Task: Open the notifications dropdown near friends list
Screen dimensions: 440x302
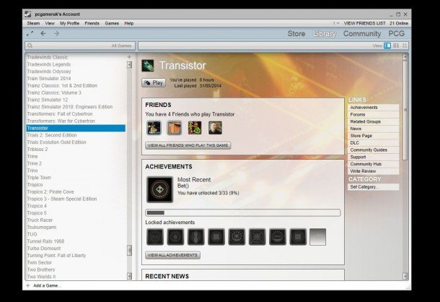Action: 336,23
